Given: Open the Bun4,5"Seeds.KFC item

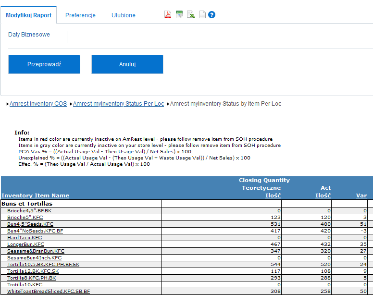Looking at the screenshot, I should click(x=30, y=224).
